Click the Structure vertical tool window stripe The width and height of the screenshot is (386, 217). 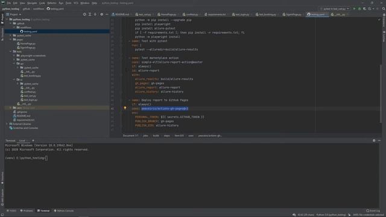[x=2, y=34]
